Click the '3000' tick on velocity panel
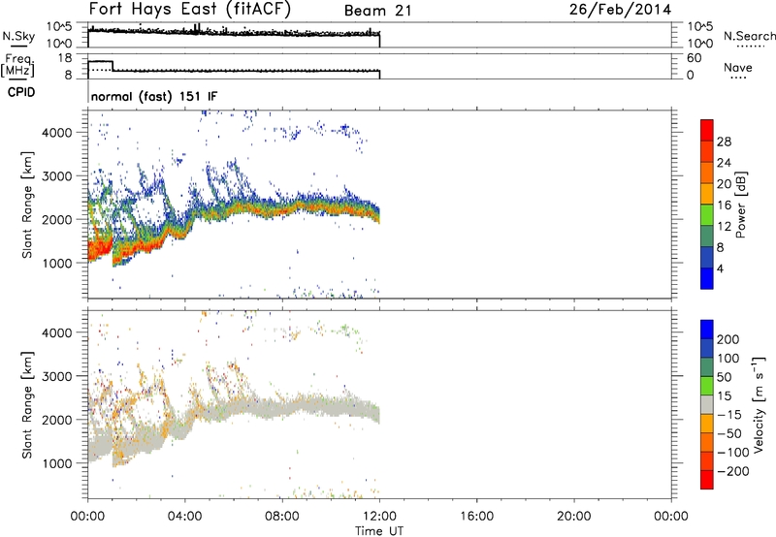The image size is (776, 537). pyautogui.click(x=57, y=376)
